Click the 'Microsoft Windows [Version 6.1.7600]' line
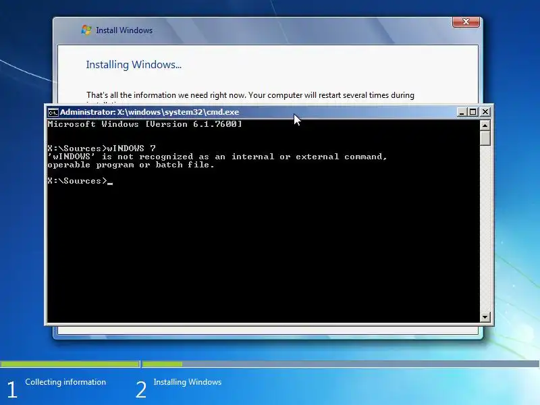 [144, 124]
